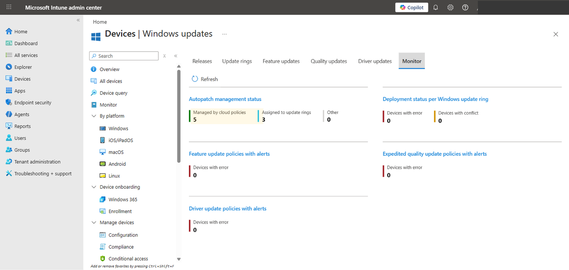This screenshot has width=569, height=270.
Task: Select the Windows platform entry
Action: (119, 128)
